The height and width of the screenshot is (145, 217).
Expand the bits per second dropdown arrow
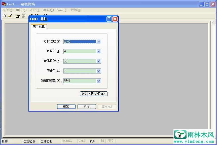[98, 42]
